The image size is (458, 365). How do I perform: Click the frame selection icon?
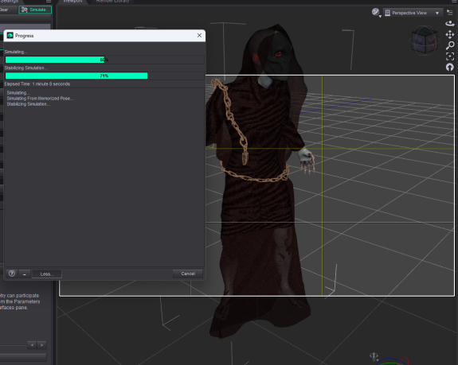tap(450, 56)
